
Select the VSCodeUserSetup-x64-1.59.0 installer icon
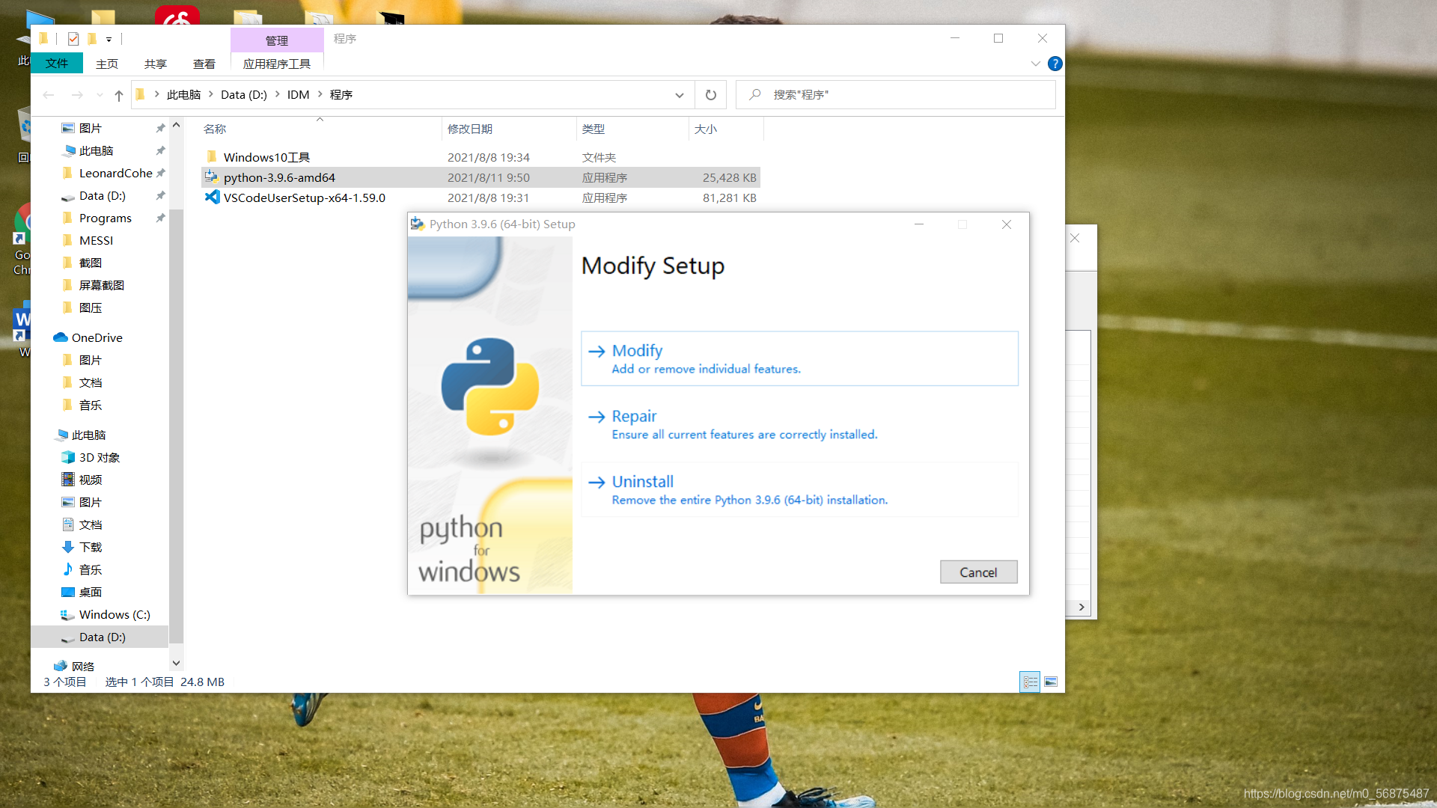[x=212, y=198]
